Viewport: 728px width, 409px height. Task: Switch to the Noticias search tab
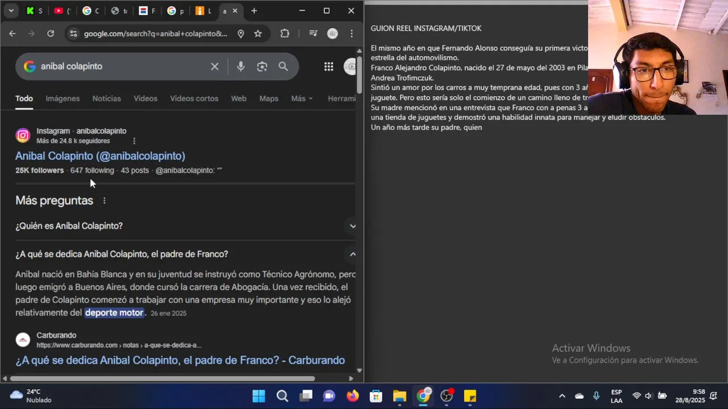click(x=106, y=98)
